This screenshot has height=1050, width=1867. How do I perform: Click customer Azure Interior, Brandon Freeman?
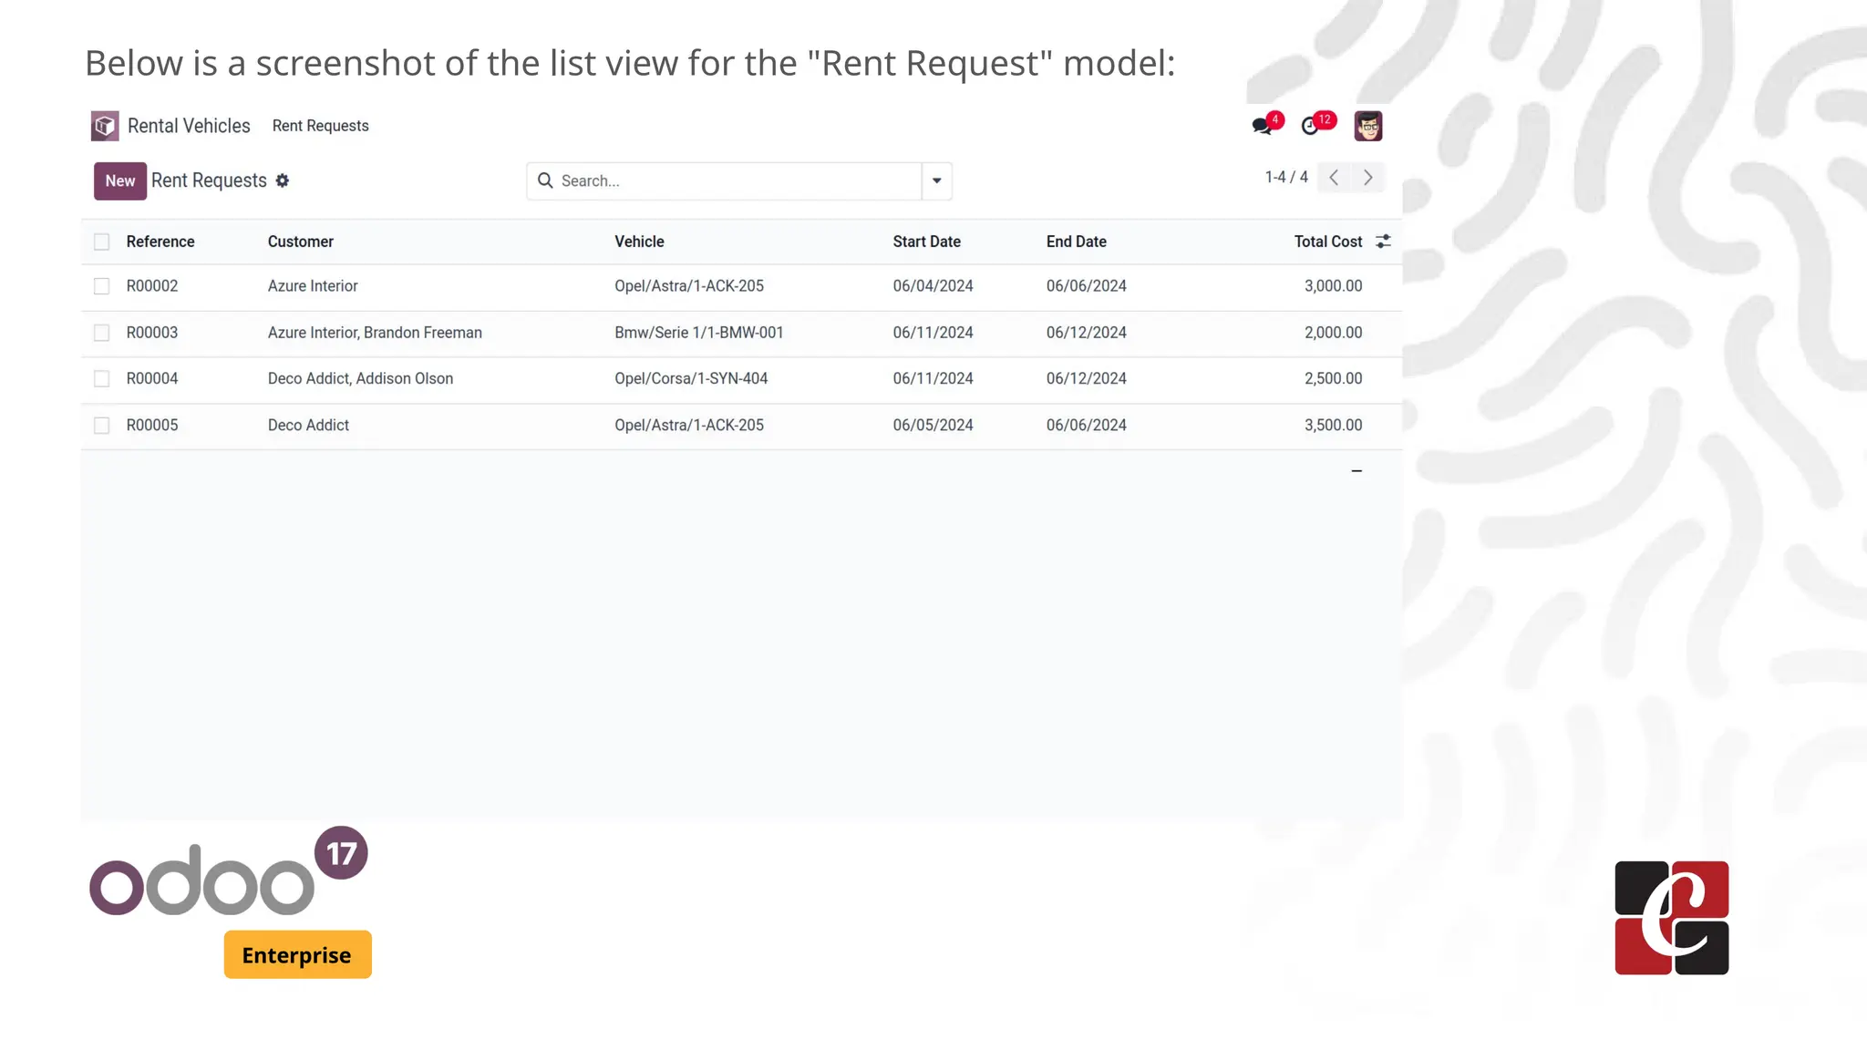tap(375, 333)
